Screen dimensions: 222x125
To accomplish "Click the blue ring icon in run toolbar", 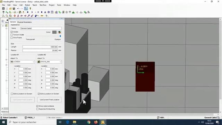I will click(x=49, y=12).
